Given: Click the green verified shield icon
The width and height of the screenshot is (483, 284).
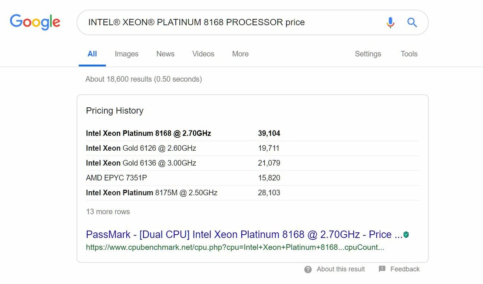Looking at the screenshot, I should point(406,235).
